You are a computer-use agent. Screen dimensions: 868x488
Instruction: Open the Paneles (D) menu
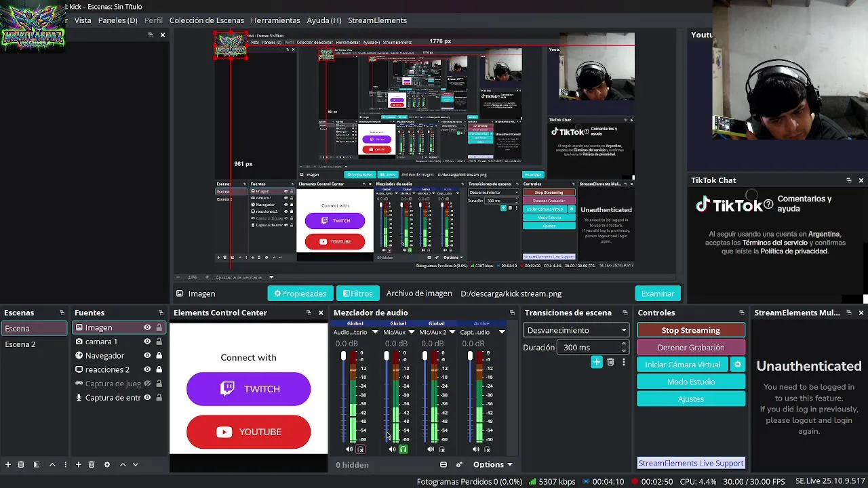118,20
